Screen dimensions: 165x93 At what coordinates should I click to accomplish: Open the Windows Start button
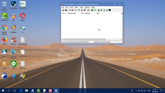(3, 91)
